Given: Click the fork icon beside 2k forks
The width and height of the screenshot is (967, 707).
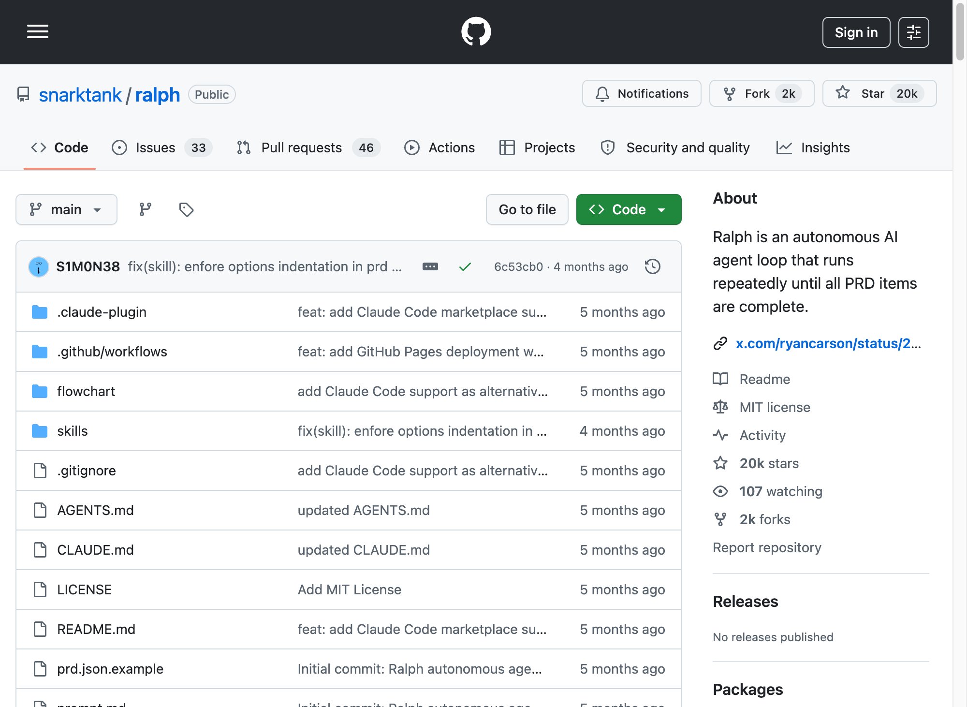Looking at the screenshot, I should (720, 519).
